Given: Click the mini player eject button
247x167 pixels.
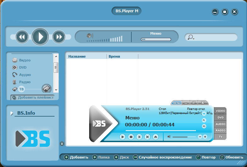Looking at the screenshot, I should click(x=156, y=137).
